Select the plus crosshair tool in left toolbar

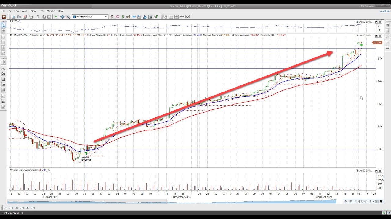pyautogui.click(x=3, y=30)
